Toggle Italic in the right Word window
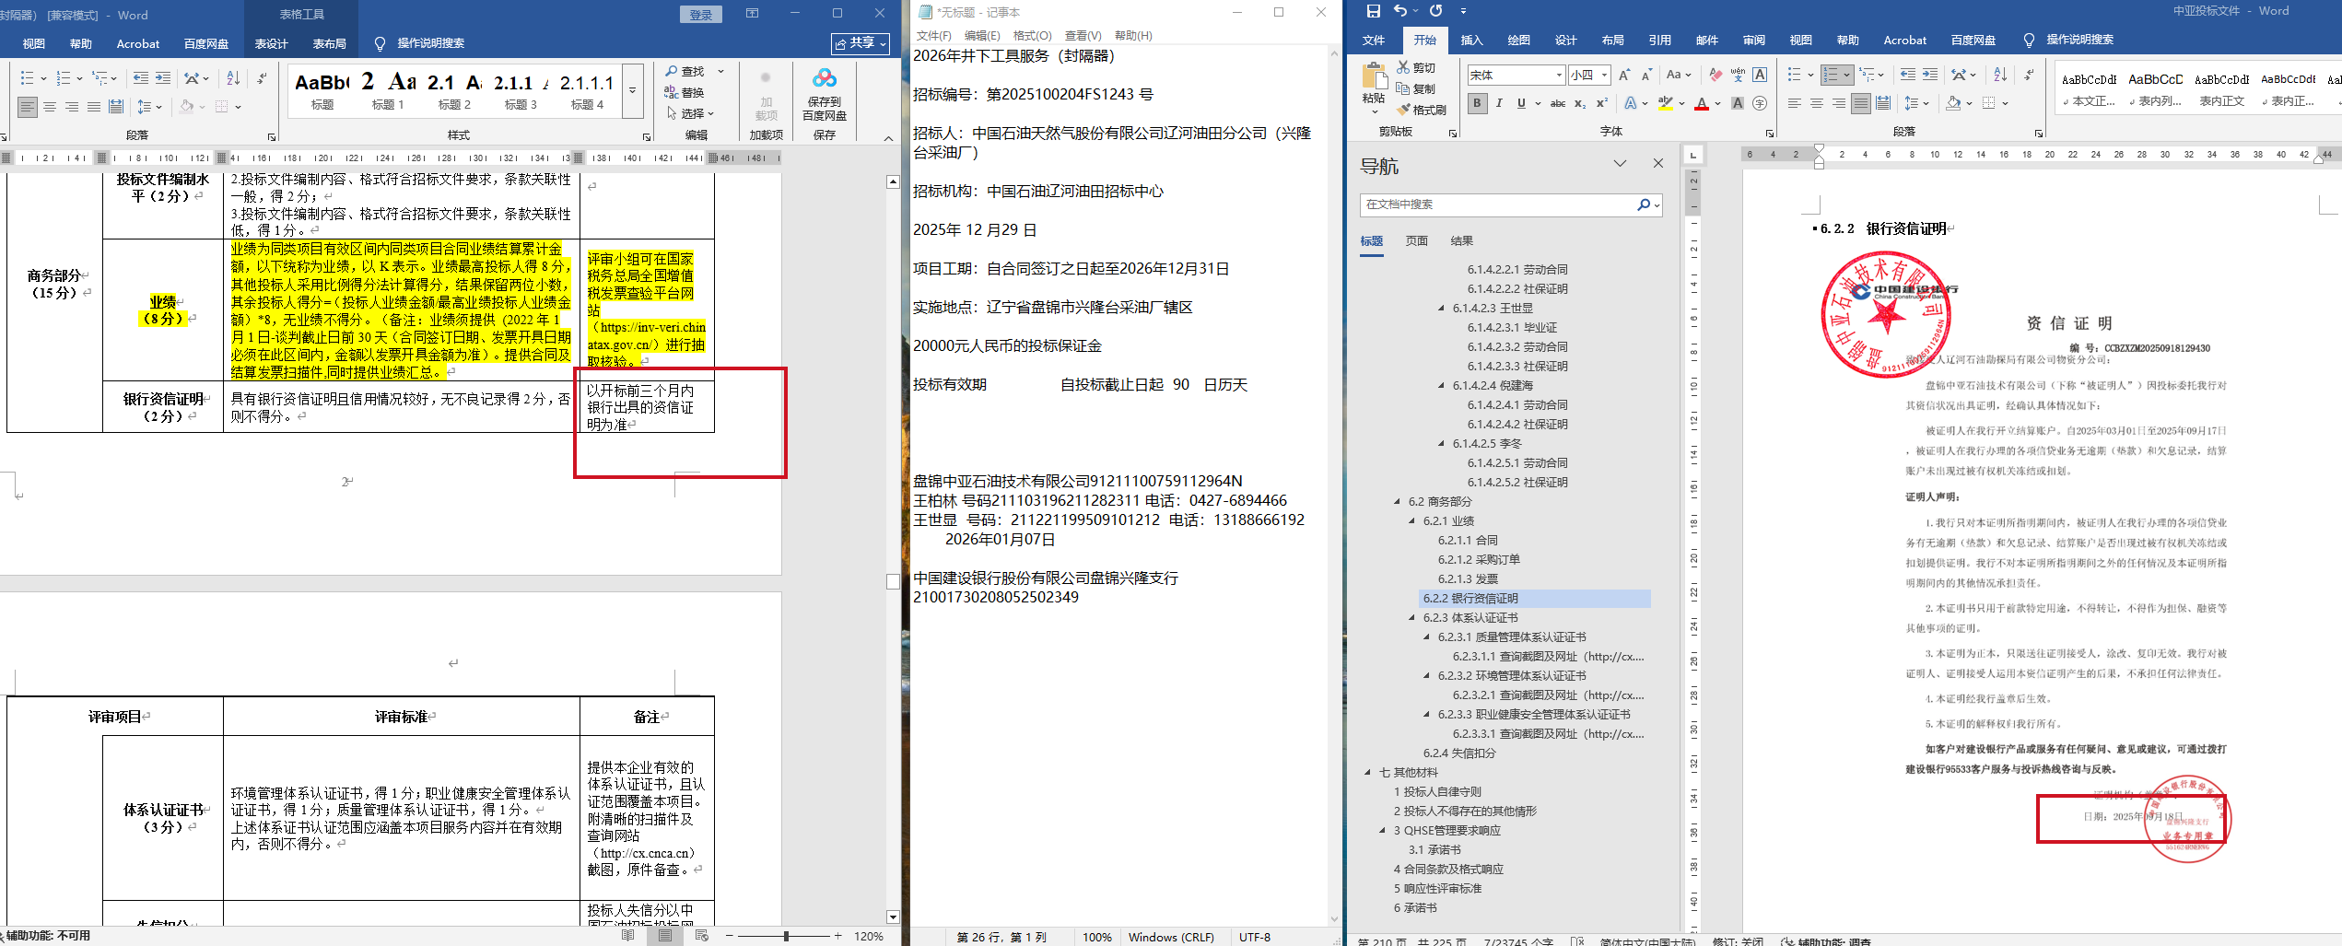 [1499, 103]
